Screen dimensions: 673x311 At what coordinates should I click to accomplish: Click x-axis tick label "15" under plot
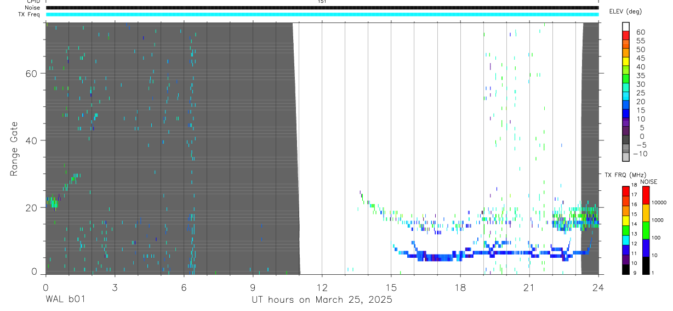[x=391, y=287]
